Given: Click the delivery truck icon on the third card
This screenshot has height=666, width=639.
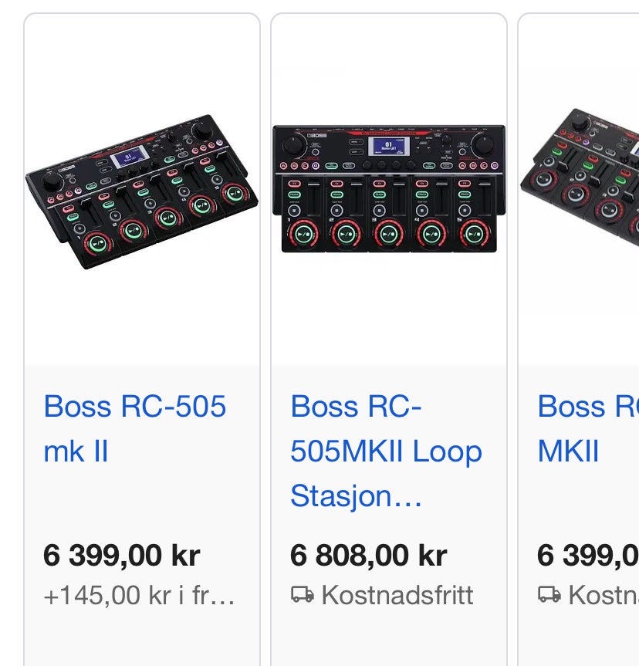Looking at the screenshot, I should coord(549,595).
